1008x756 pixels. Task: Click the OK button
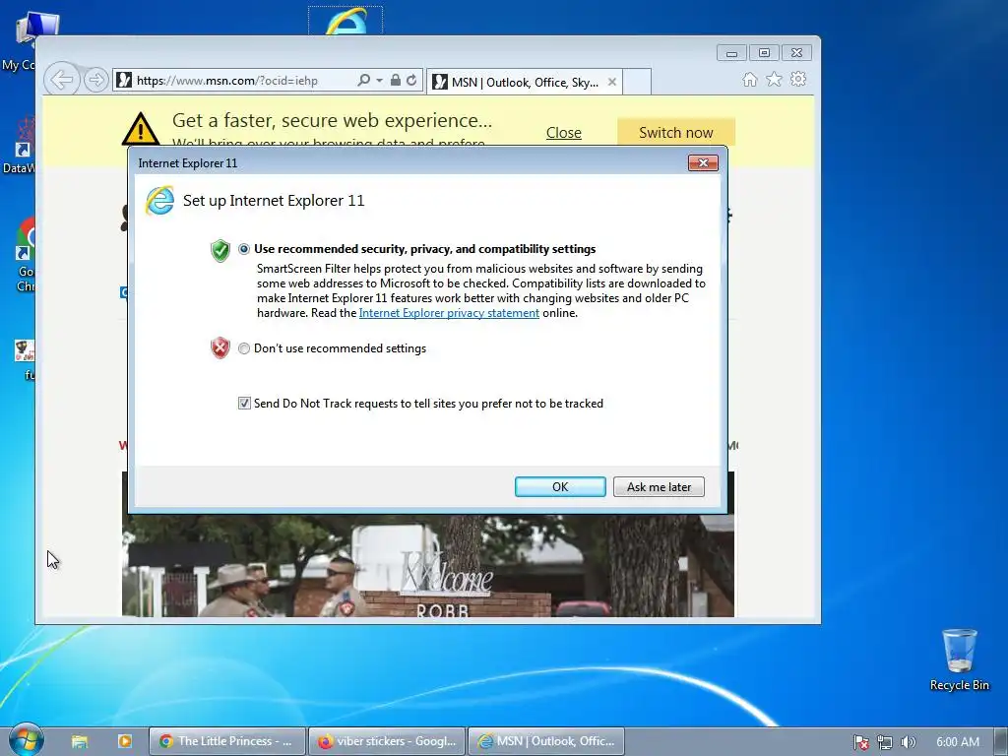(560, 486)
